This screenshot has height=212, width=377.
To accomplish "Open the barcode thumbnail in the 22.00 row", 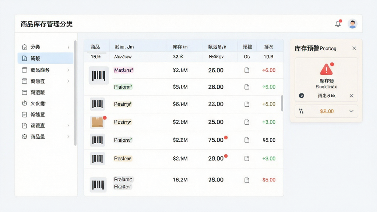I will 97,104.
